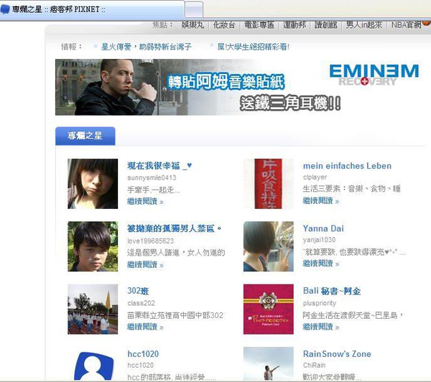Click 繼續閱讀 under 手牽手,一起走
Screen dimensions: 431x382
(145, 202)
